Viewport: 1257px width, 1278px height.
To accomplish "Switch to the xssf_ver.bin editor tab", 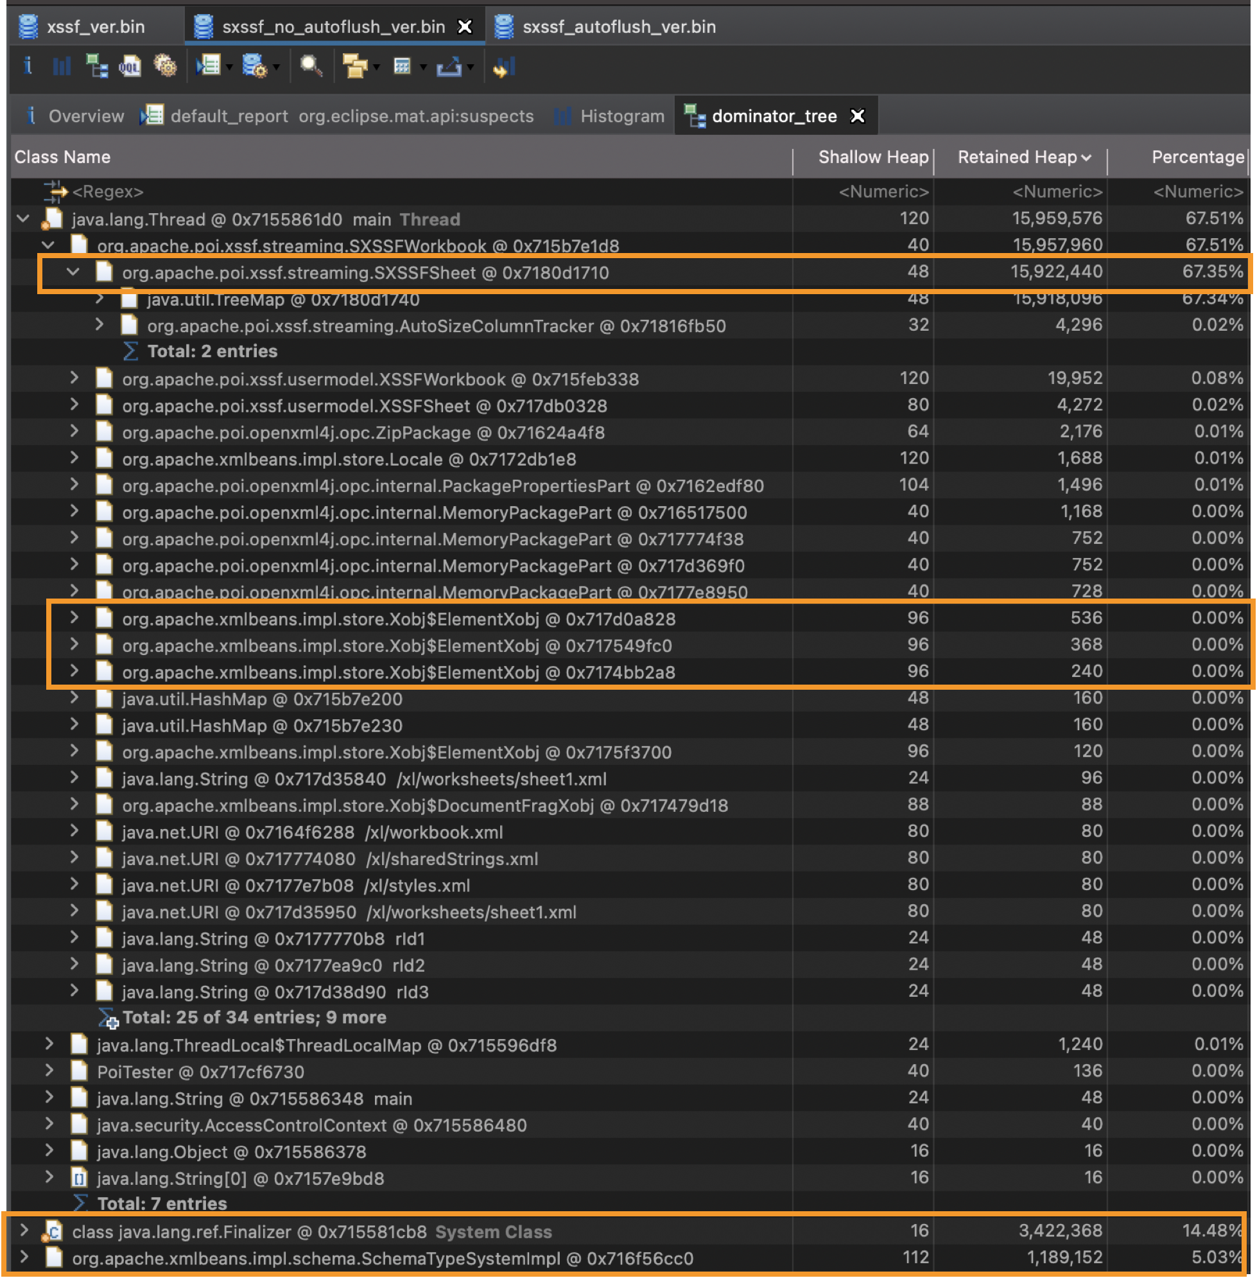I will pyautogui.click(x=95, y=26).
